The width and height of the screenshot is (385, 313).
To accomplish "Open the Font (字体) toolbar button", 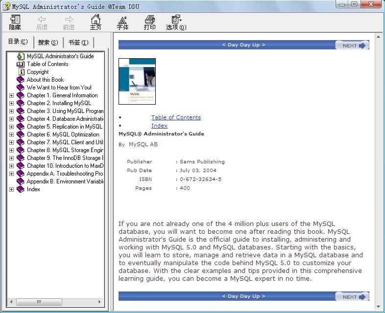I will click(122, 22).
